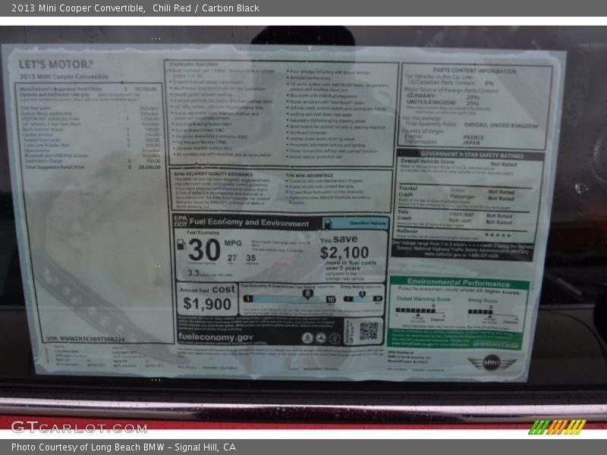
Task: Click '2013 MINI Cooper Convertible' subheading on sticker
Action: pyautogui.click(x=64, y=77)
